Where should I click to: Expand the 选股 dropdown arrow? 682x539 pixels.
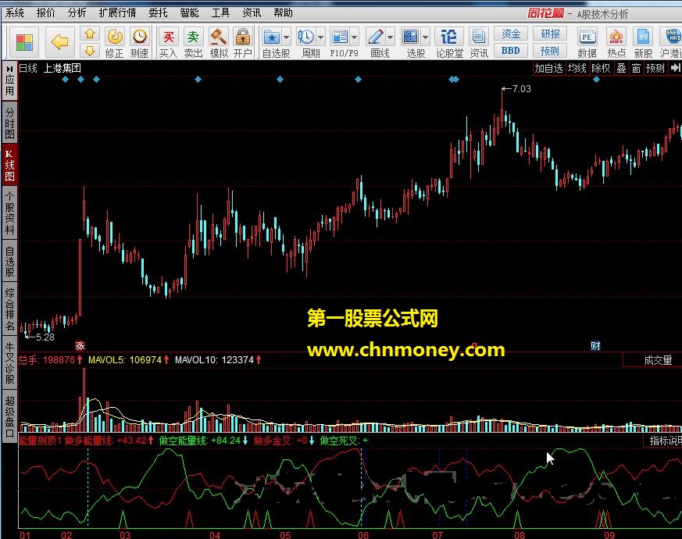point(426,37)
